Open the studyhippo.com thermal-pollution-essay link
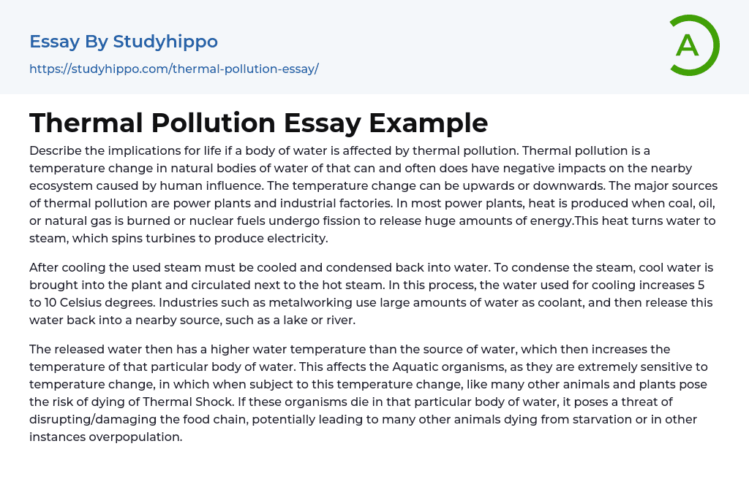Screen dimensions: 749x487 point(174,69)
